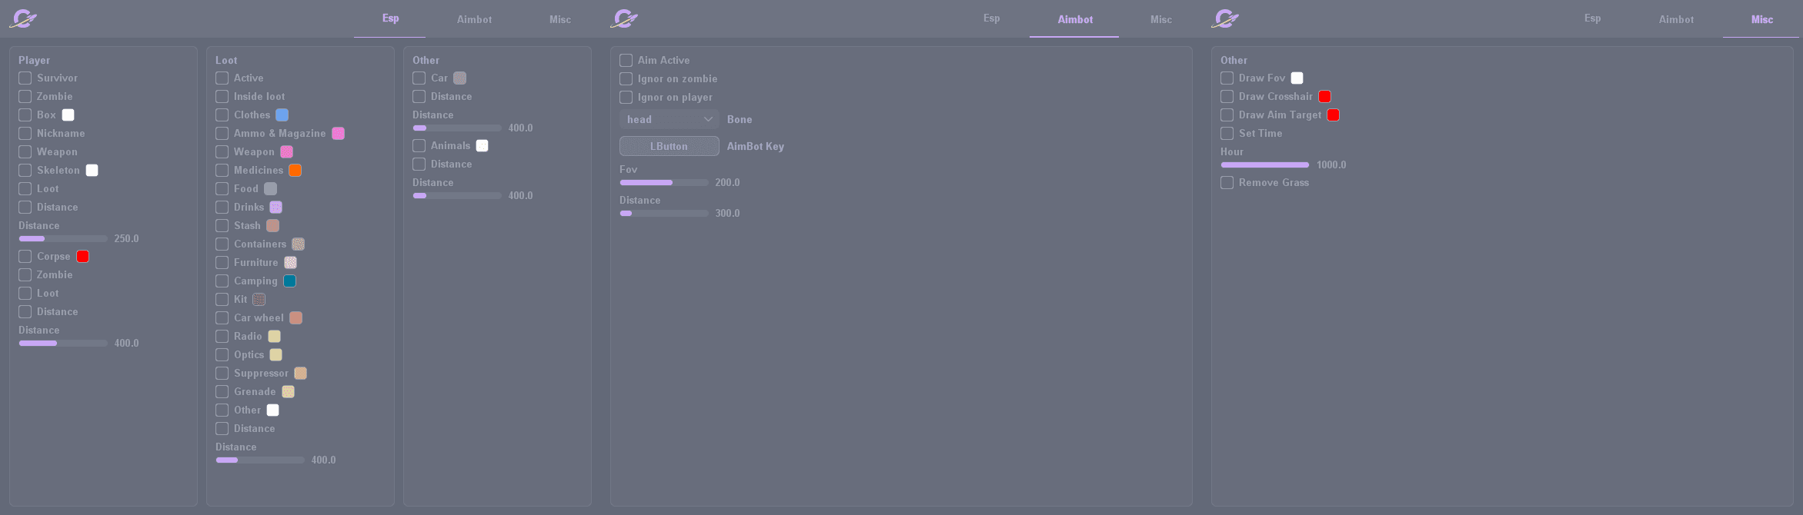Enable the Survivor checkbox
This screenshot has height=515, width=1803.
point(25,78)
